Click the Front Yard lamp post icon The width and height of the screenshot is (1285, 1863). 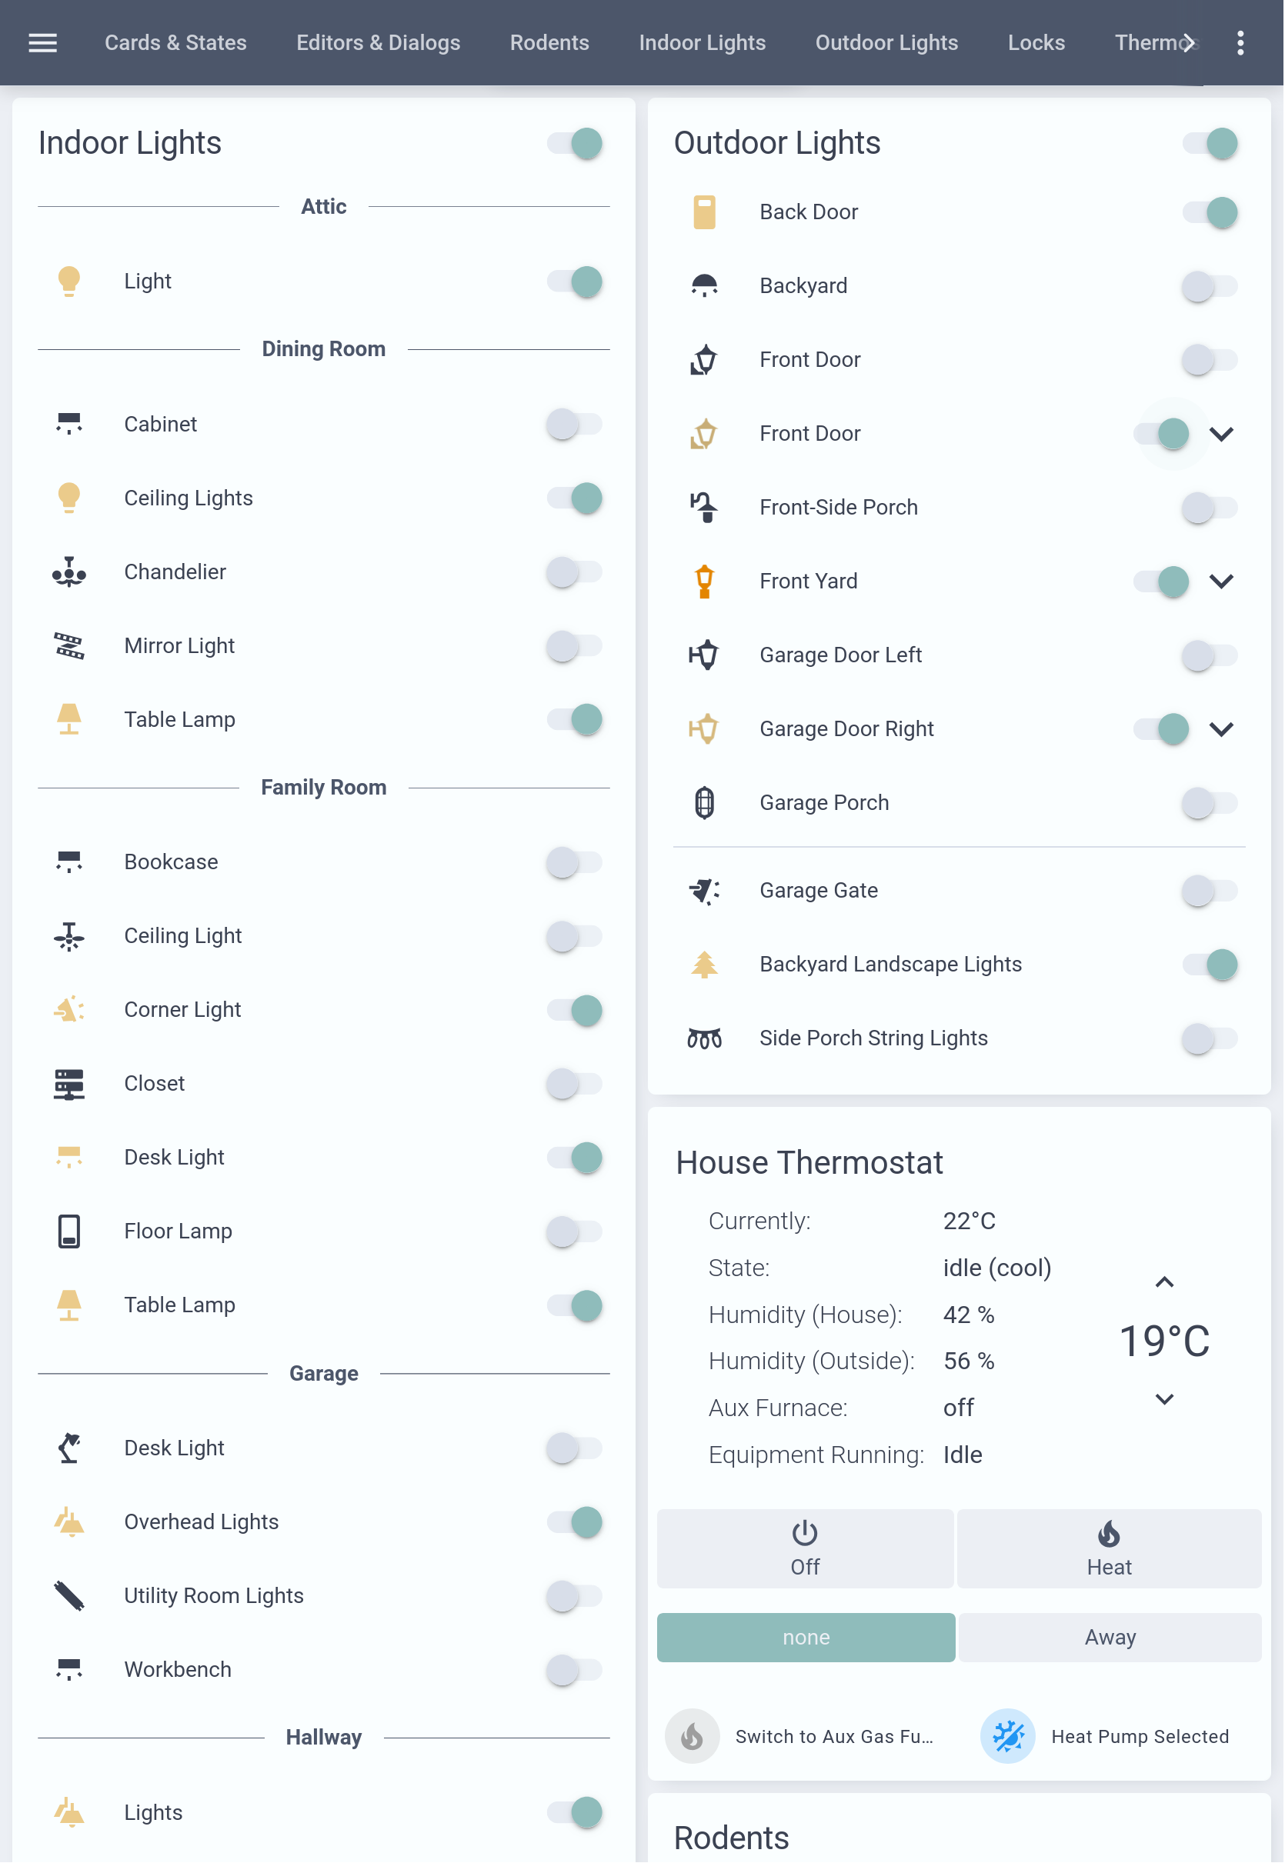(x=706, y=582)
